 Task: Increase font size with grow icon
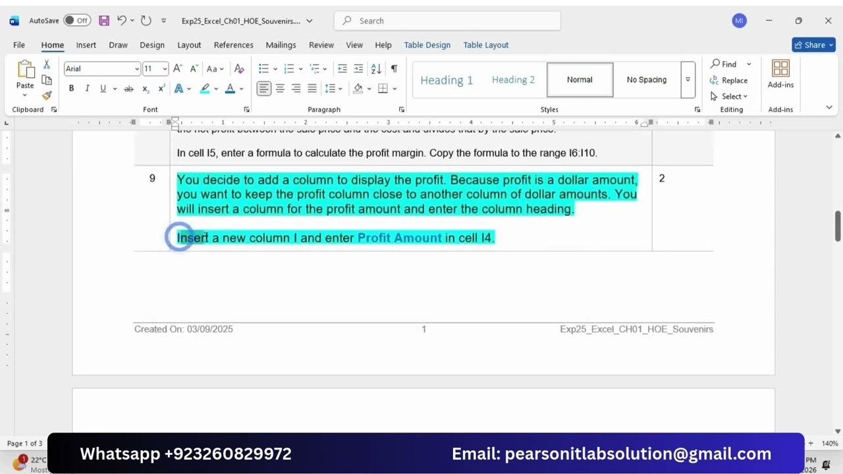pyautogui.click(x=178, y=68)
